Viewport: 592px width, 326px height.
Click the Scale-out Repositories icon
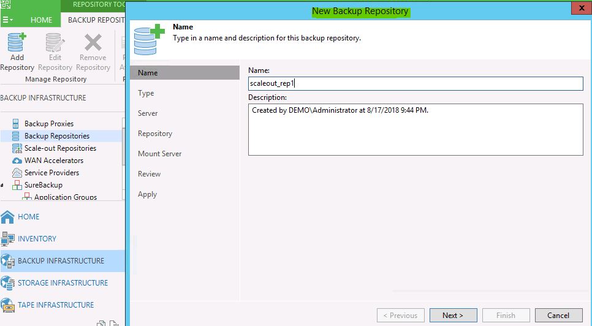click(17, 148)
